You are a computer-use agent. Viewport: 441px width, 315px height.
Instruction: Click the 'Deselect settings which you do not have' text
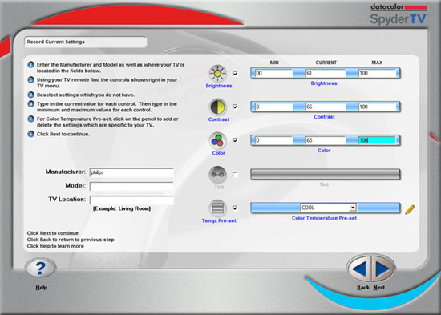click(x=86, y=95)
